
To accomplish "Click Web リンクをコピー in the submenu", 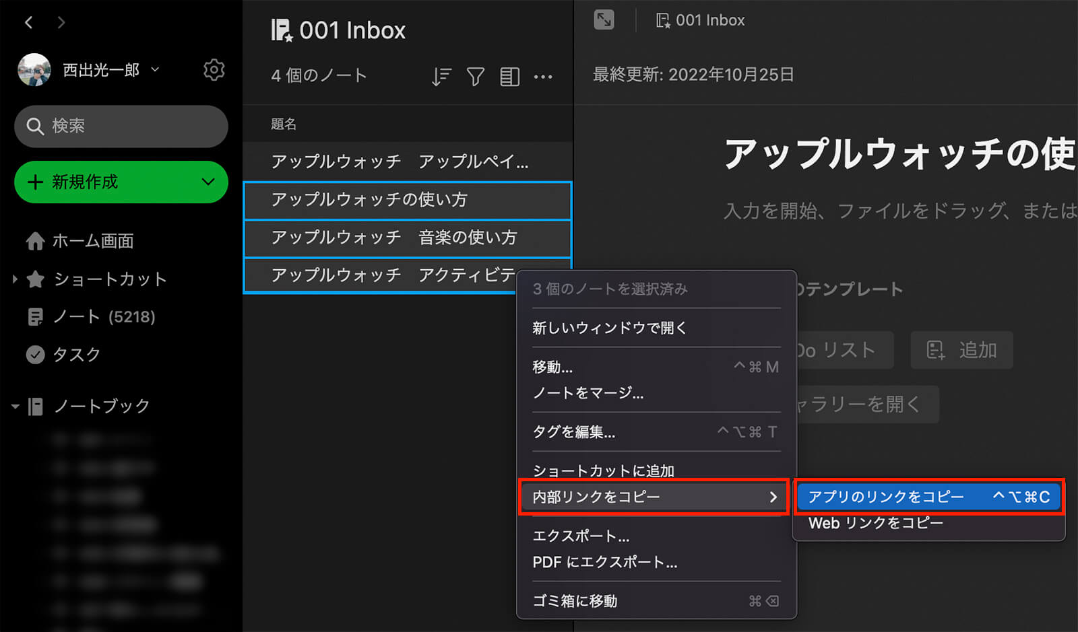I will pos(875,523).
